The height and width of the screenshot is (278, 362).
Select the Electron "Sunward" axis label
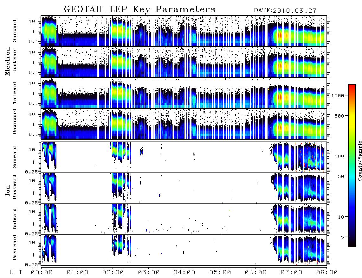[x=15, y=31]
